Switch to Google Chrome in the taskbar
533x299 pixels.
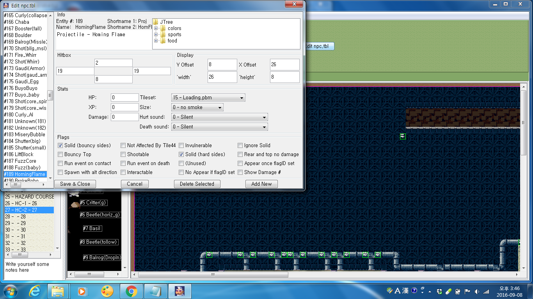pos(131,291)
